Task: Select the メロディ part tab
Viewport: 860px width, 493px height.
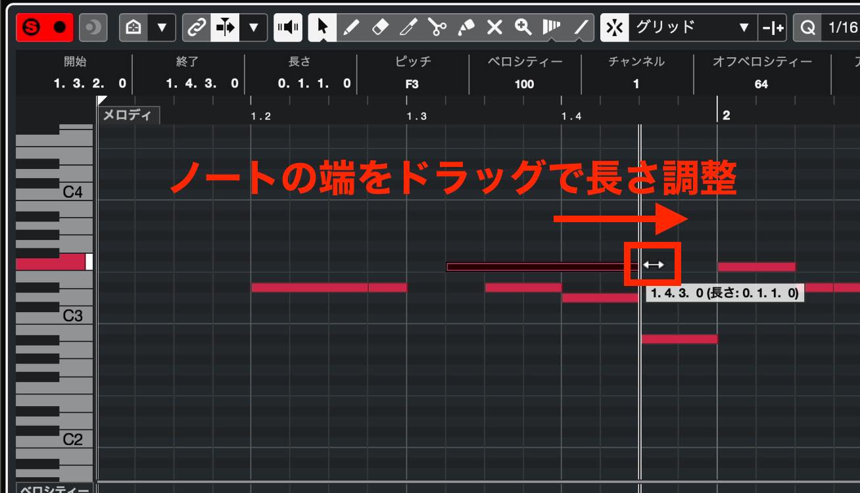Action: pyautogui.click(x=129, y=115)
